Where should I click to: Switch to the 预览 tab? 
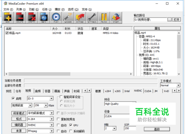pos(9,91)
